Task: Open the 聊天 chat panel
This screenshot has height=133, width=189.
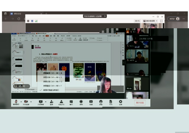Action: [71, 102]
